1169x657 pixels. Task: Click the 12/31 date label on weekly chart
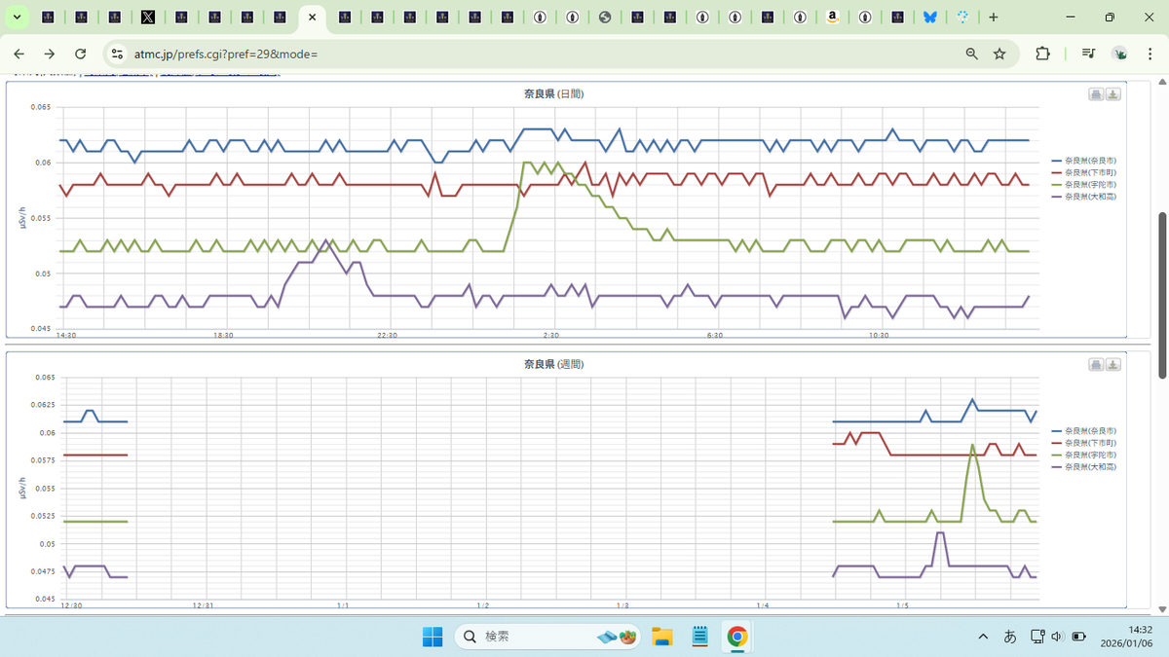(x=203, y=605)
